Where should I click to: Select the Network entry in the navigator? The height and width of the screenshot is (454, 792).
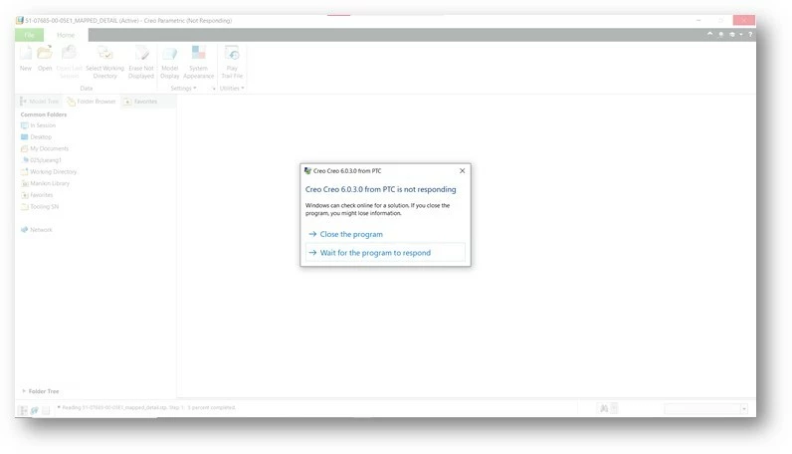(37, 230)
